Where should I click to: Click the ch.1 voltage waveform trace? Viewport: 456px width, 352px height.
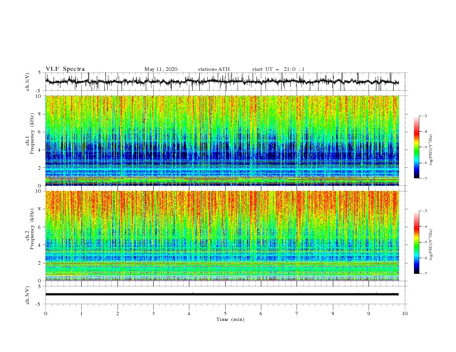[222, 82]
